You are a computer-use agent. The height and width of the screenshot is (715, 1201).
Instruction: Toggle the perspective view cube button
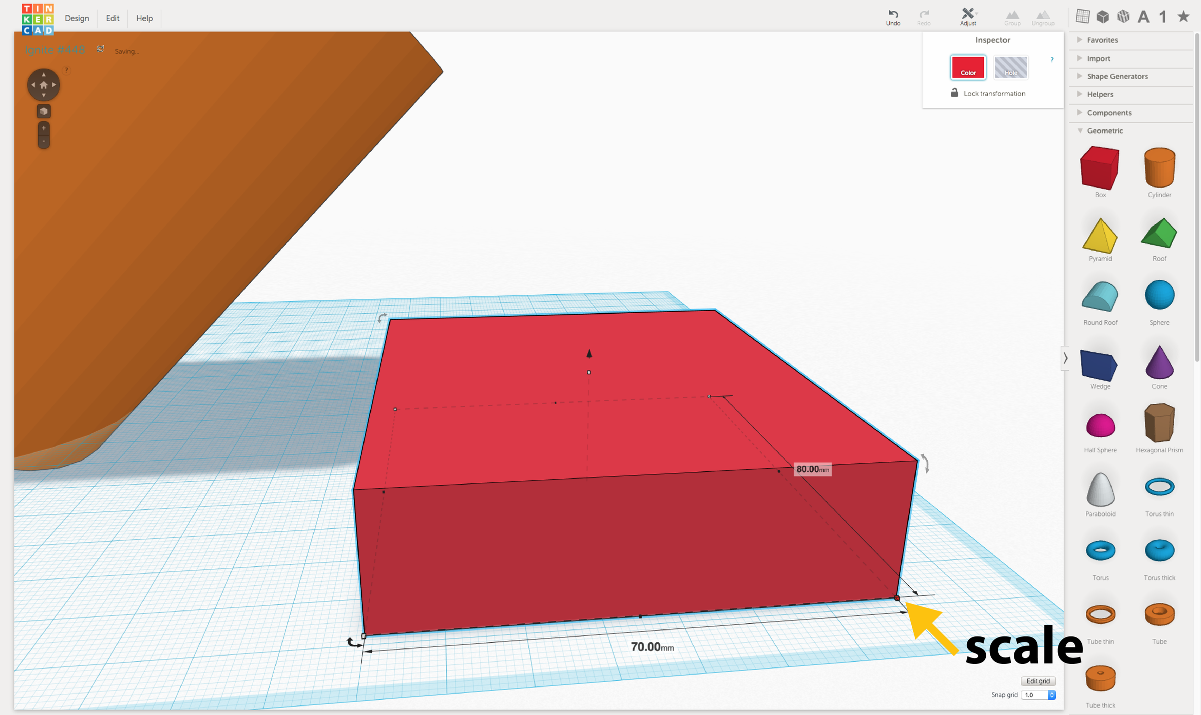[44, 111]
